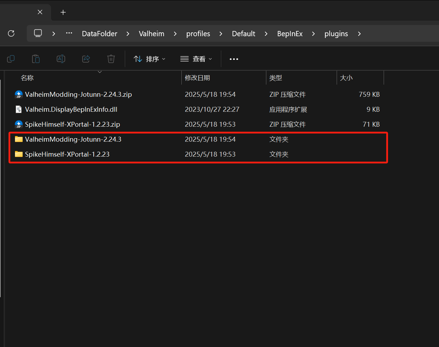Viewport: 439px width, 347px height.
Task: Expand the chevron after profiles breadcrumb
Action: (x=221, y=34)
